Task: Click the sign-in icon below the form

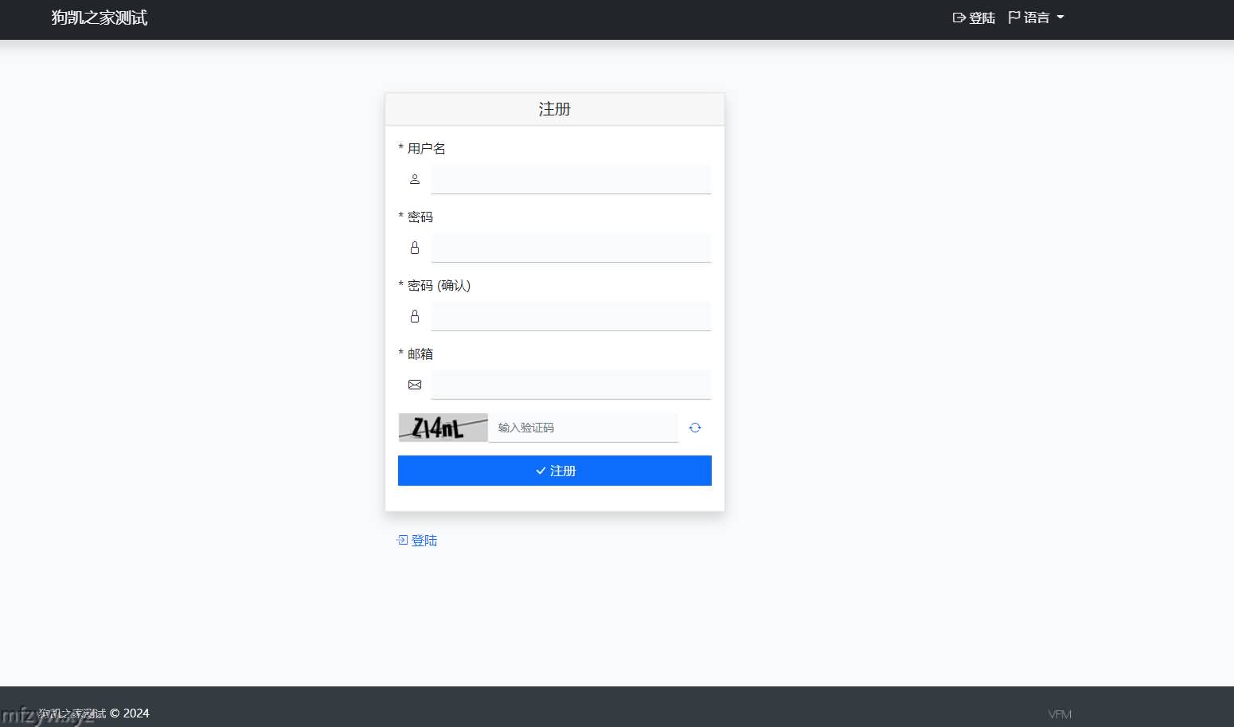Action: pos(402,541)
